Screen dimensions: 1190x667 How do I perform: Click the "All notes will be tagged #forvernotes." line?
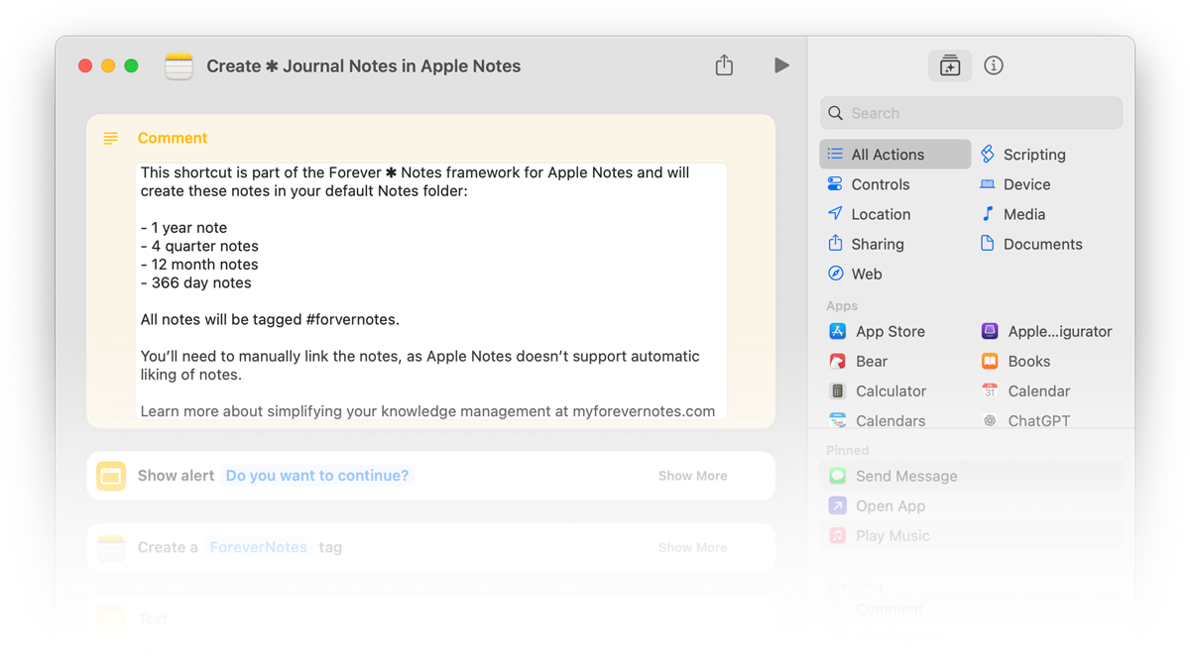(x=270, y=319)
